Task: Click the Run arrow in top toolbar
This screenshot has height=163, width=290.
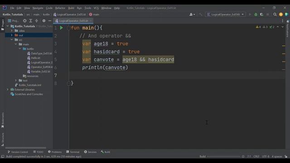Action: [x=250, y=14]
